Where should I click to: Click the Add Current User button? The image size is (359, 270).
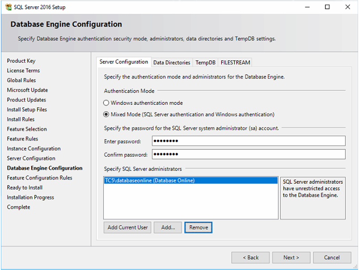click(x=128, y=228)
